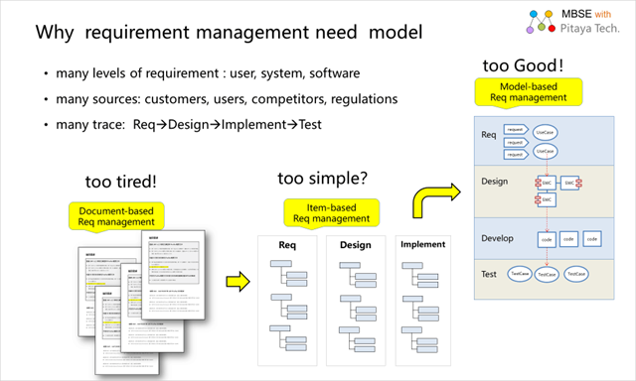
Task: Select the first request shape in Req lane
Action: coord(516,130)
